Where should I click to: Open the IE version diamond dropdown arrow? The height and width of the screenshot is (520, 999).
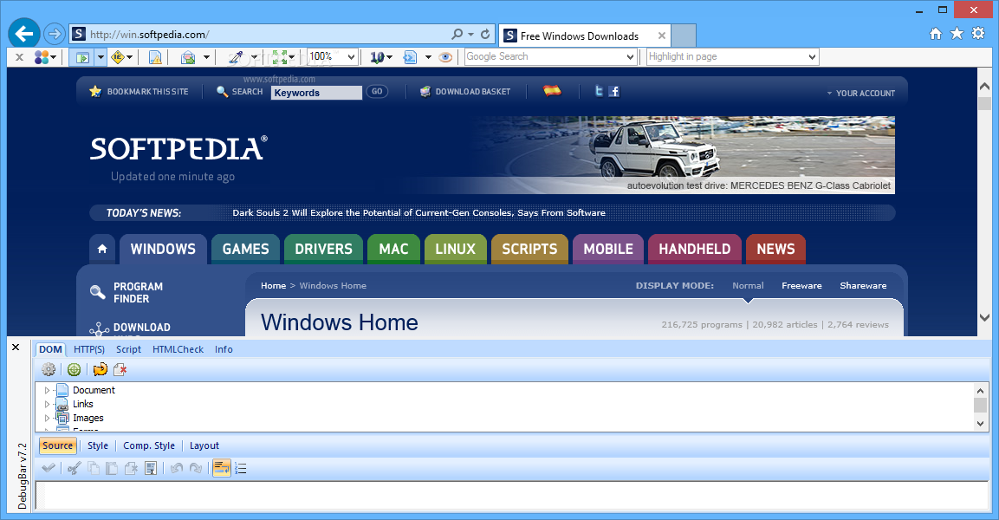point(130,57)
